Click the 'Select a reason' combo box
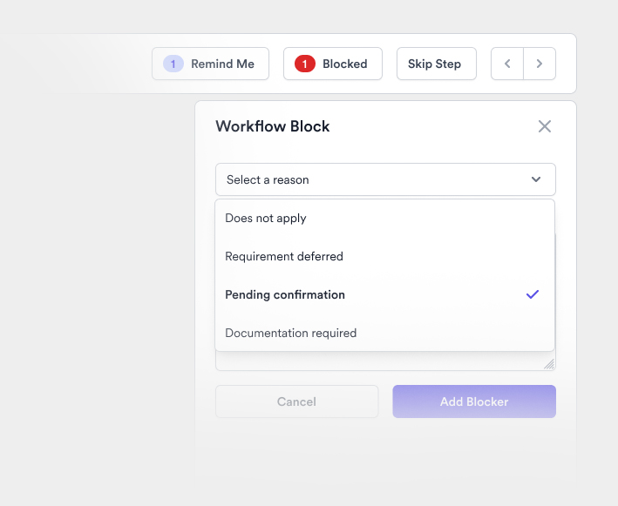Screen dimensions: 618x506 375,179
